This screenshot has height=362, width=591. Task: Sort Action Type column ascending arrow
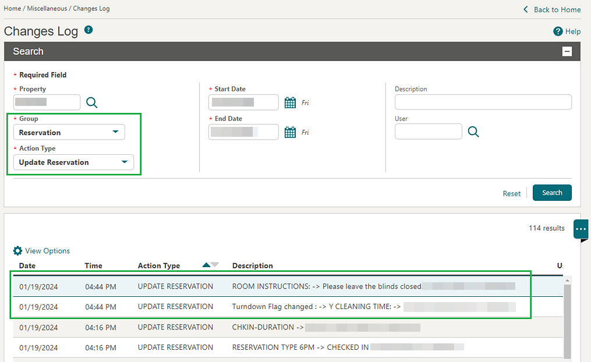click(x=206, y=265)
